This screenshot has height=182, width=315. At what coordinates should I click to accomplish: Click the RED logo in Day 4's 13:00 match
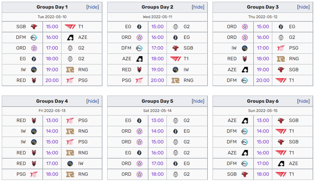34,121
